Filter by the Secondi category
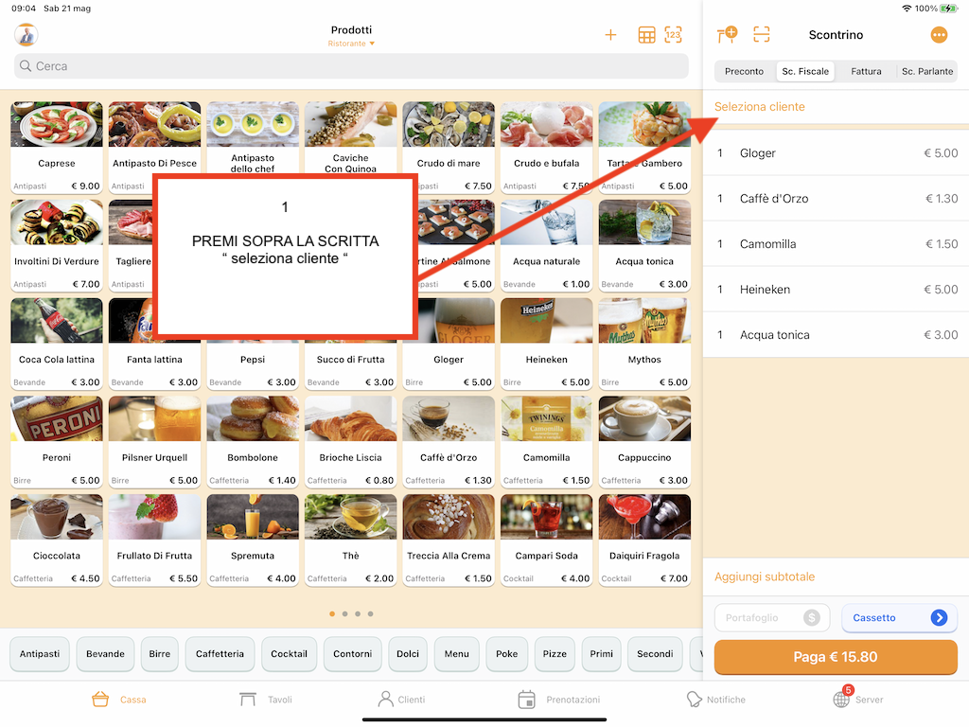Viewport: 969px width, 727px height. pos(655,653)
